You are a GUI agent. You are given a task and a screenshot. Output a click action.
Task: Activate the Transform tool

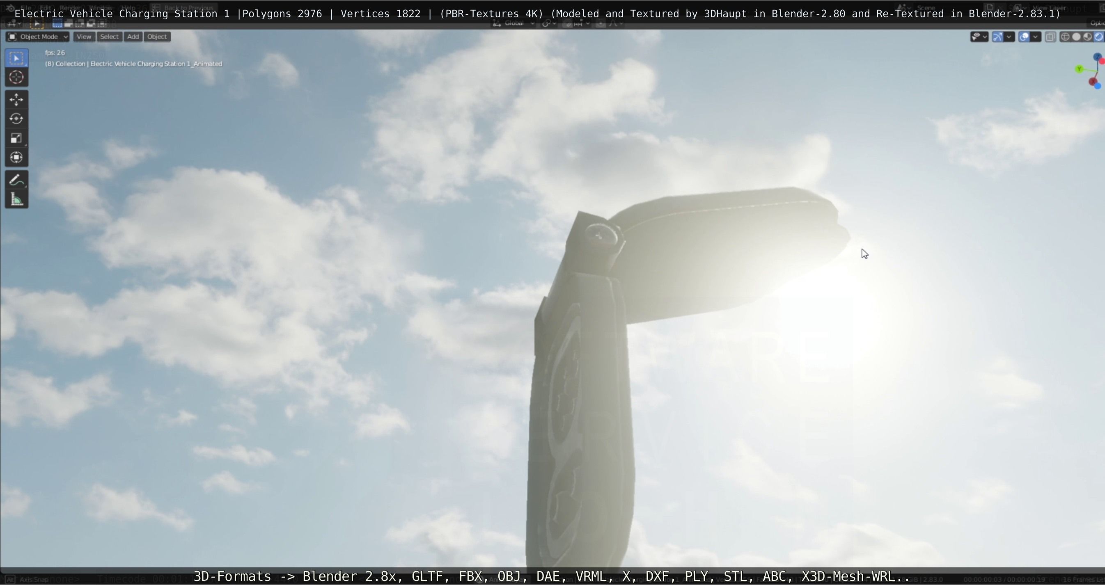16,157
